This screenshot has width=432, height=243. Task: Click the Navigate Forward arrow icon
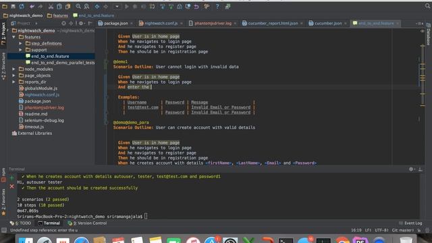[x=105, y=6]
